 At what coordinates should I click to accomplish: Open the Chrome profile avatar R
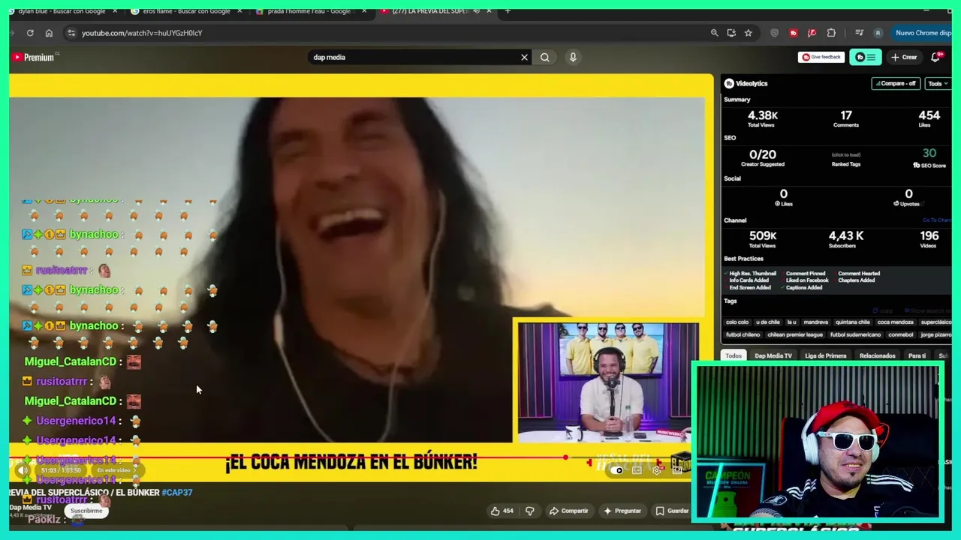point(878,33)
